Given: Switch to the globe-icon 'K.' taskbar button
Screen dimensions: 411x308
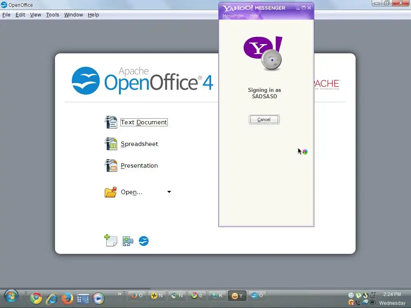Looking at the screenshot, I should 217,296.
